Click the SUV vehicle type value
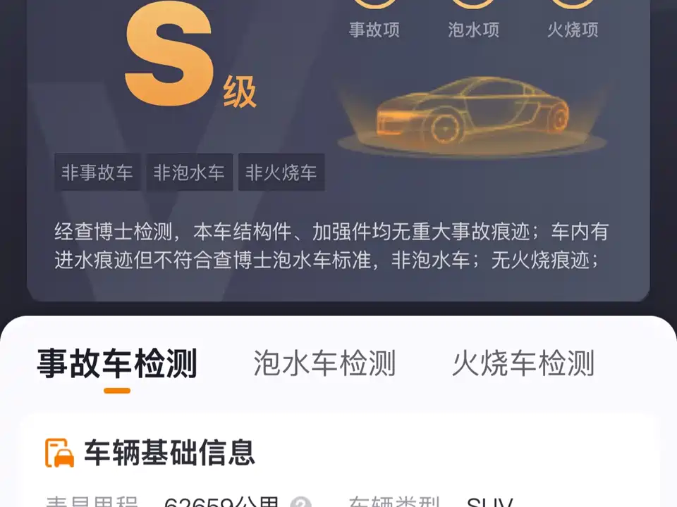 [x=489, y=502]
